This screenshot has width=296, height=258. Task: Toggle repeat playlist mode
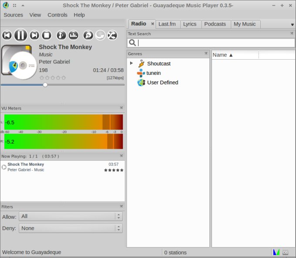(100, 35)
